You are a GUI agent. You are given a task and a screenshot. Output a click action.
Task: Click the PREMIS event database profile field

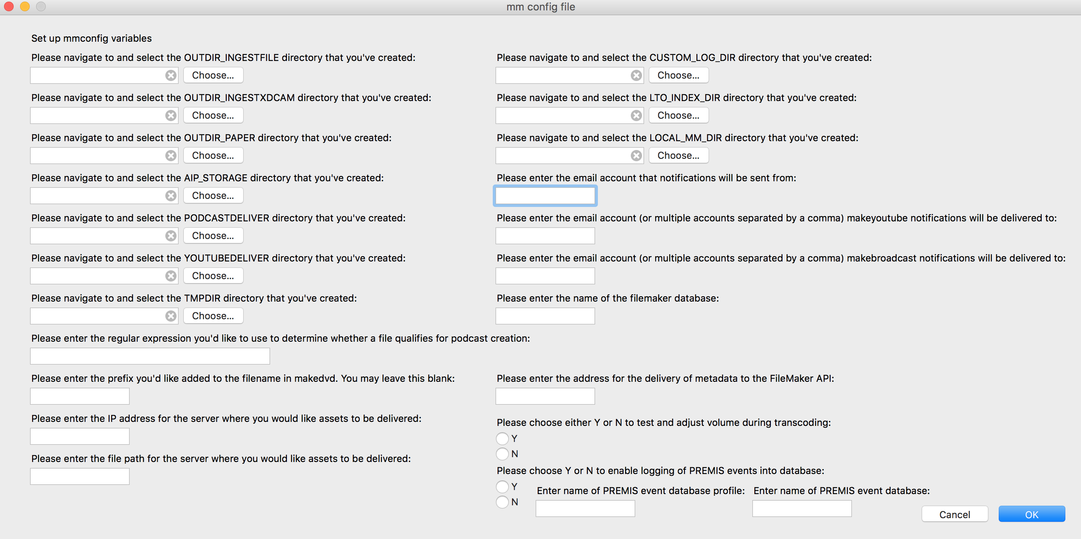[x=585, y=509]
